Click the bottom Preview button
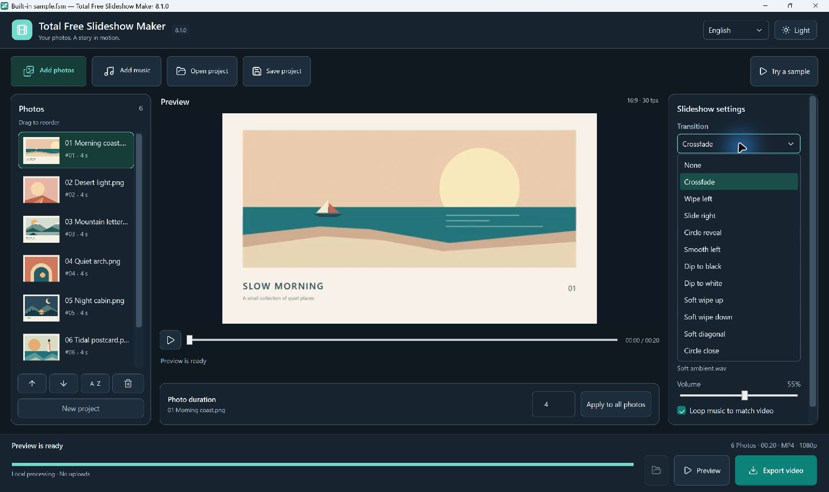 coord(702,470)
